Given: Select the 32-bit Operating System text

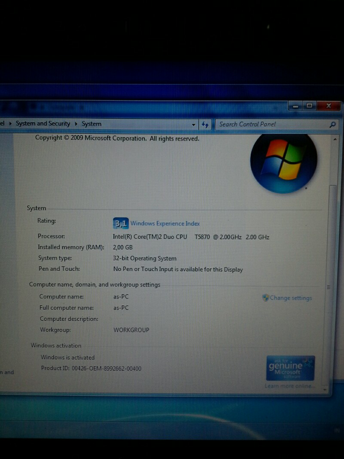Looking at the screenshot, I should pyautogui.click(x=145, y=259).
